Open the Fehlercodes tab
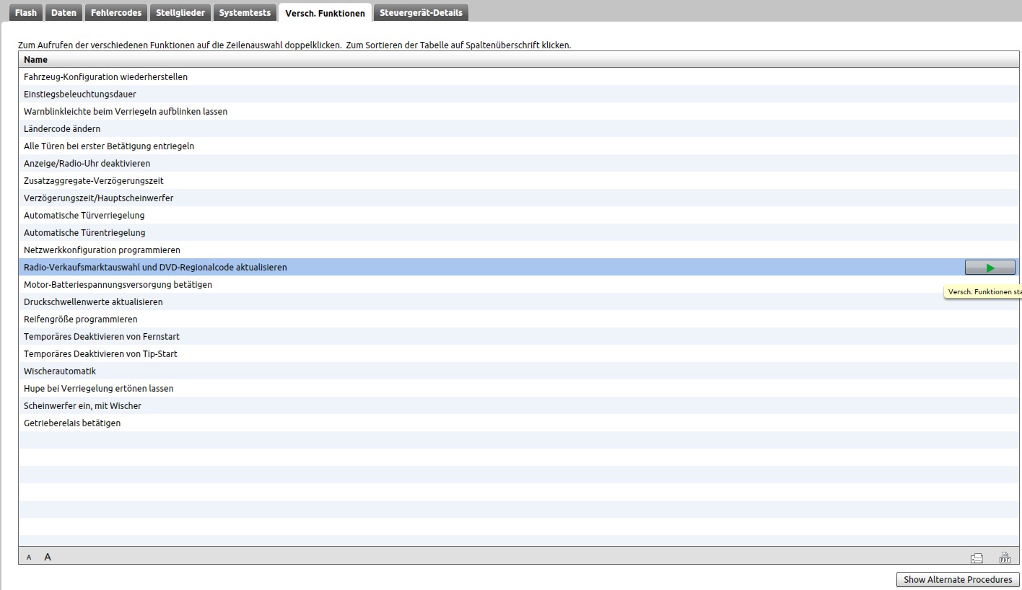 (116, 13)
